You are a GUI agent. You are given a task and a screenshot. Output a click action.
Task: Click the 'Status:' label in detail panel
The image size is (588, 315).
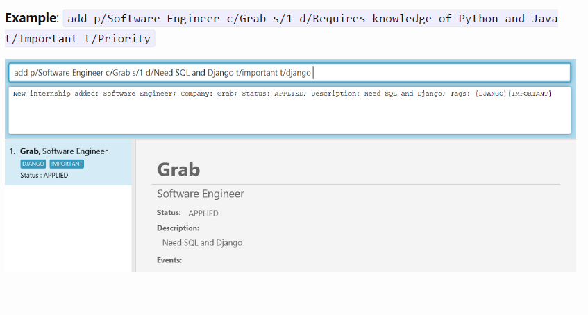(x=169, y=212)
